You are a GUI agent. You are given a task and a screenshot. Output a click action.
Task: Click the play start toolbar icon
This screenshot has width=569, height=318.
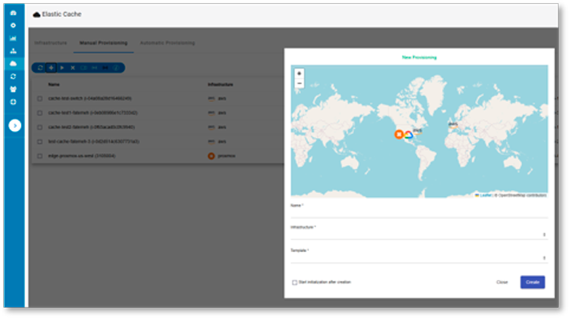(x=62, y=68)
